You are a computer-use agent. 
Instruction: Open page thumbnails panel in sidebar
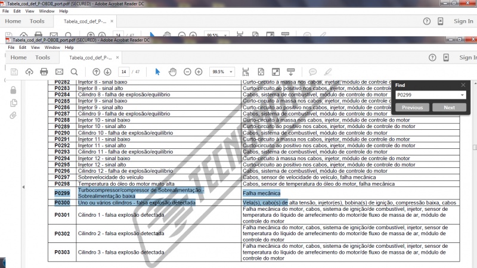[x=13, y=102]
